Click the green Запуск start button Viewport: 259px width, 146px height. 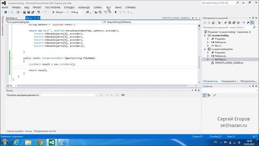[58, 12]
